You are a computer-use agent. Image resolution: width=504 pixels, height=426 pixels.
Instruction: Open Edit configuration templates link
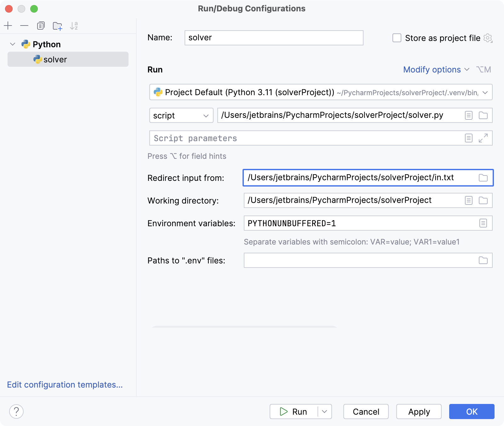coord(65,385)
